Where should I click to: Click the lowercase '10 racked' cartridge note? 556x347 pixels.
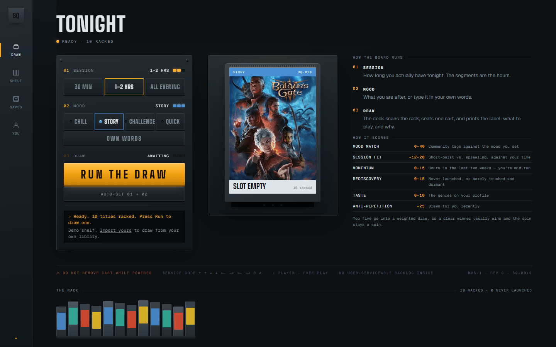[x=302, y=188]
